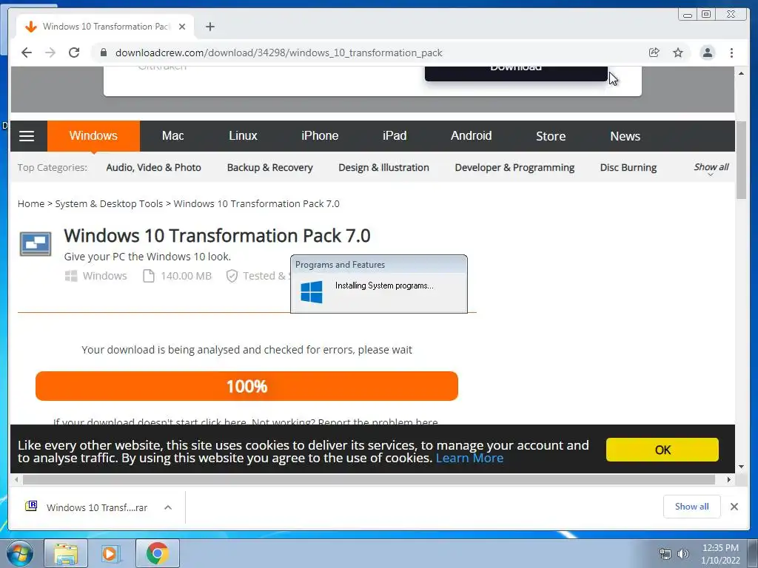Select the iPad tab in site navigation
This screenshot has height=568, width=758.
tap(395, 136)
